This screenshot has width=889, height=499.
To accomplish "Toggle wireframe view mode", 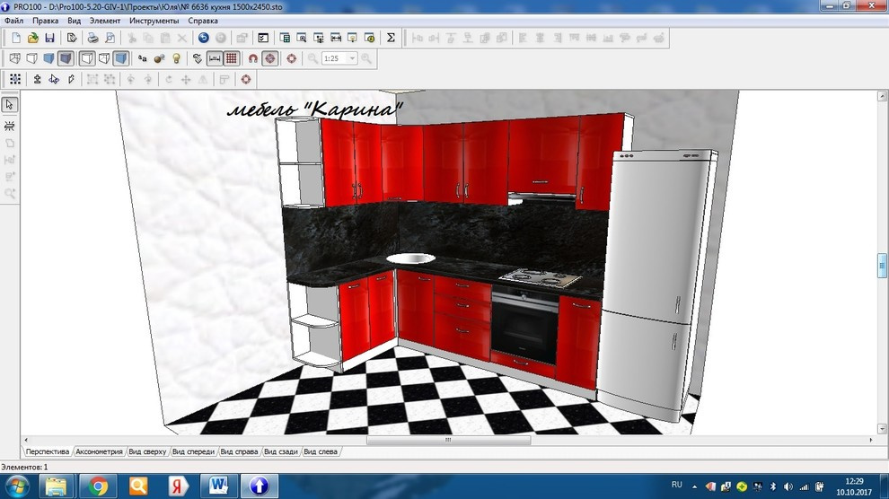I will click(x=15, y=58).
